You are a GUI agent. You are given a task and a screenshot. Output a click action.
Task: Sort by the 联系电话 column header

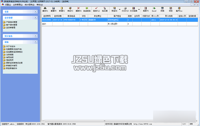click(71, 16)
